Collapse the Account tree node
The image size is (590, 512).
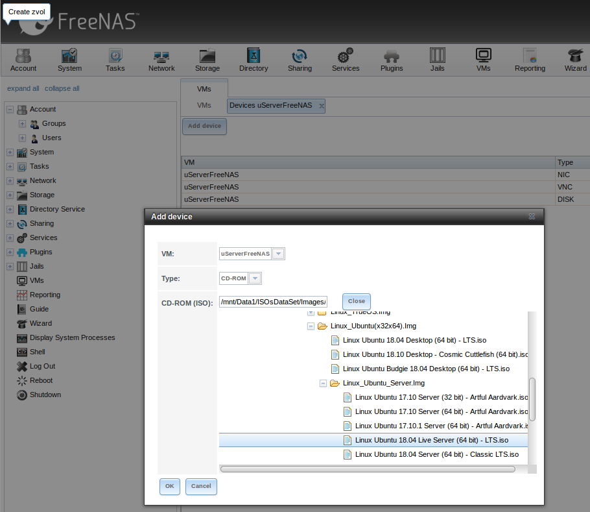tap(10, 110)
